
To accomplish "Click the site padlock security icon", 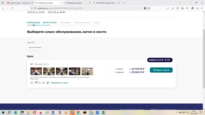I will pos(35,8).
